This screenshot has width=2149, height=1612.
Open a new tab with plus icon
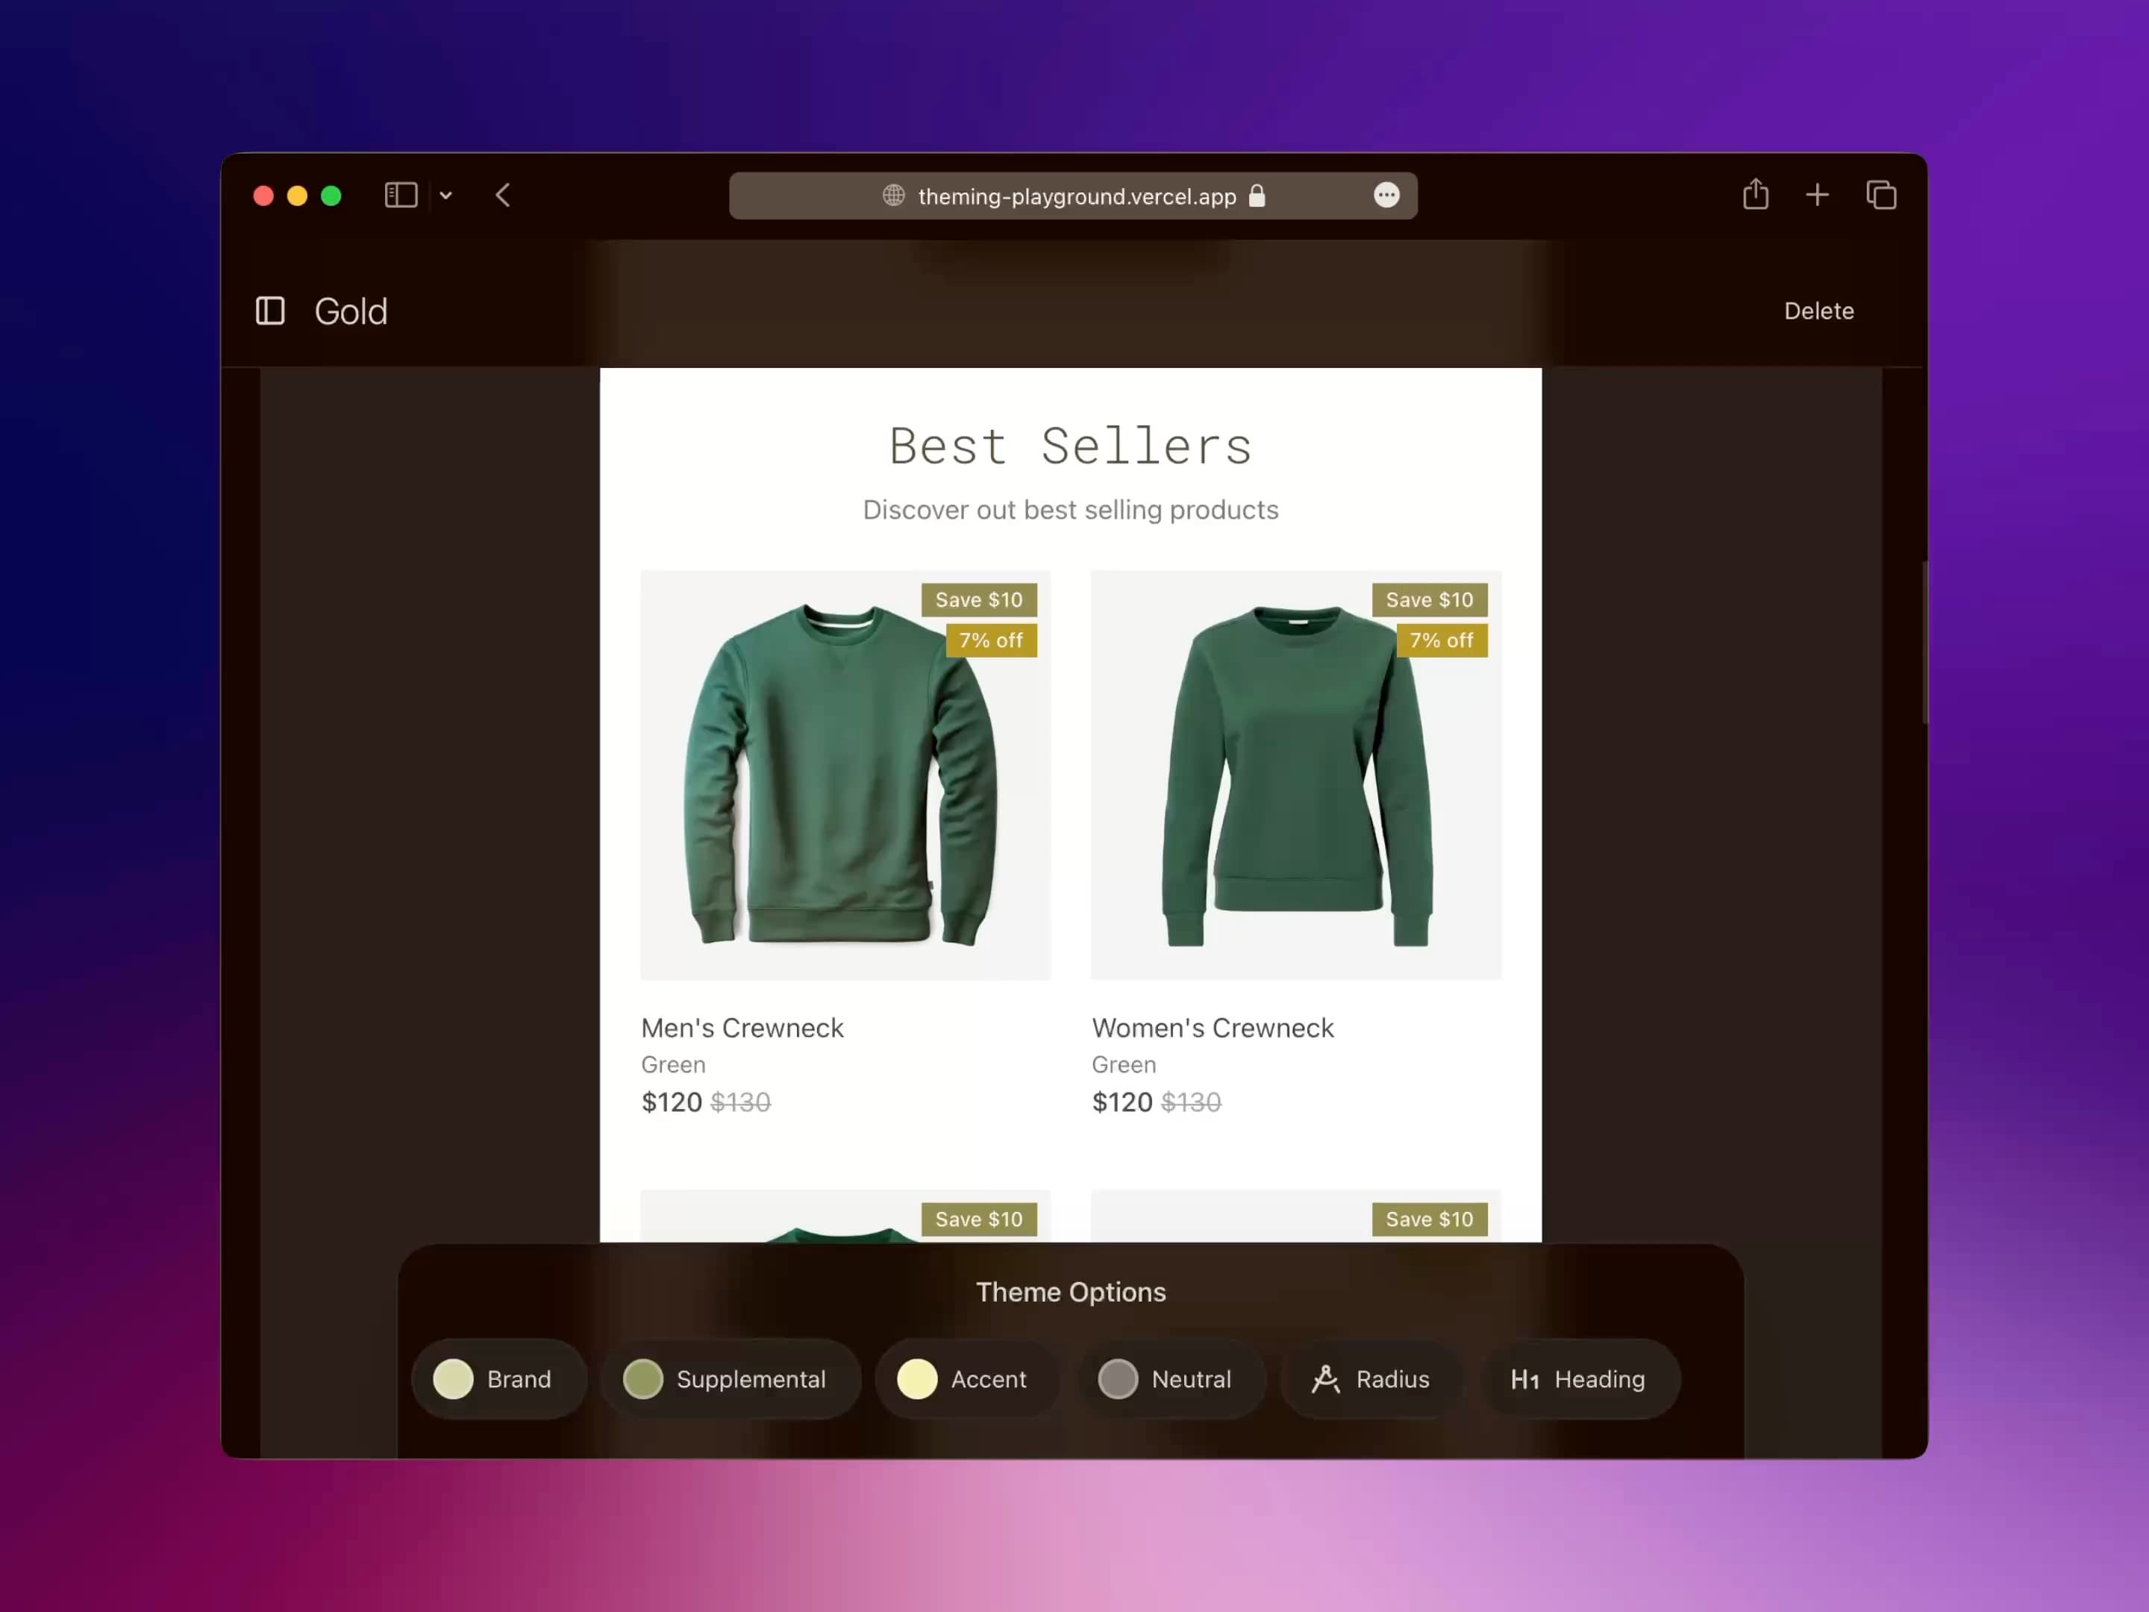click(1817, 196)
